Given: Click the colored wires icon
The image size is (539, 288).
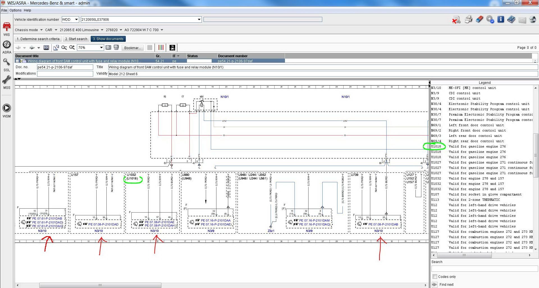Looking at the screenshot, I should coord(161,48).
